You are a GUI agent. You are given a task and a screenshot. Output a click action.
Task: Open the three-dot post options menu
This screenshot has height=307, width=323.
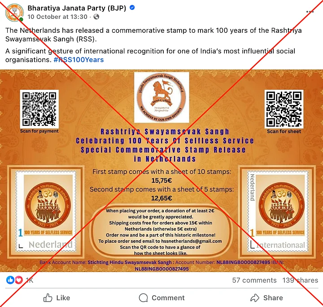tap(310, 12)
